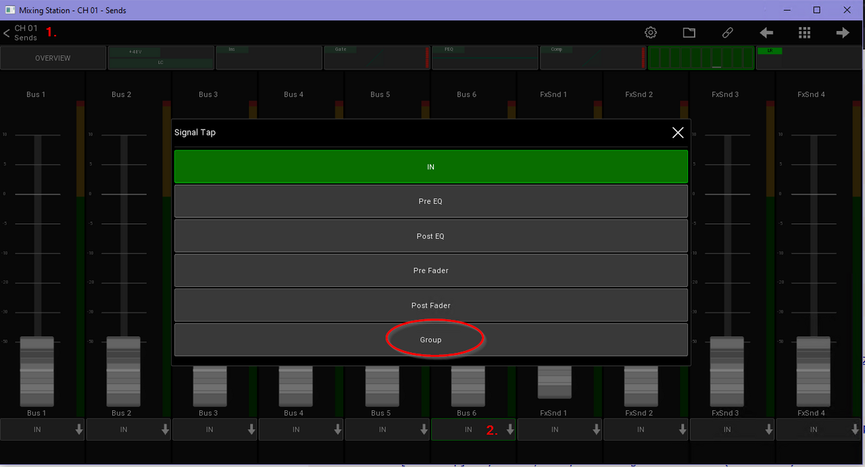Image resolution: width=865 pixels, height=467 pixels.
Task: Click the Signal Tap dialog title
Action: [x=195, y=132]
